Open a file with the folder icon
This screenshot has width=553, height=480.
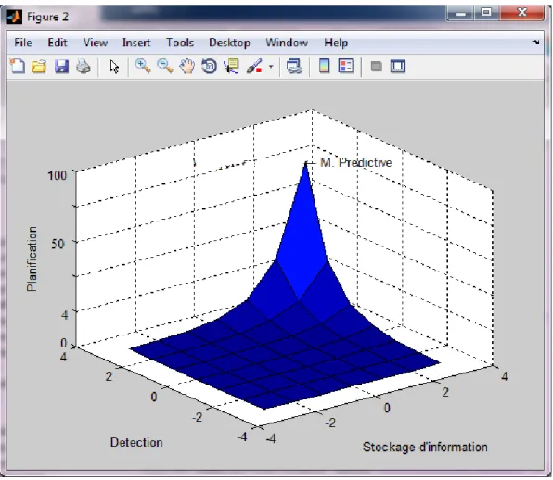[39, 66]
